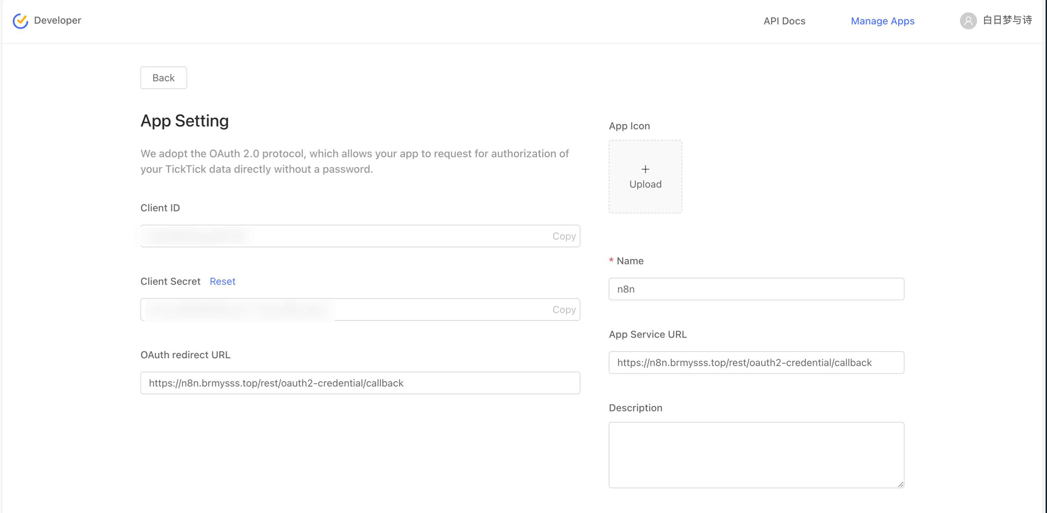The height and width of the screenshot is (513, 1047).
Task: Click the Reset link for Client Secret
Action: click(x=222, y=281)
